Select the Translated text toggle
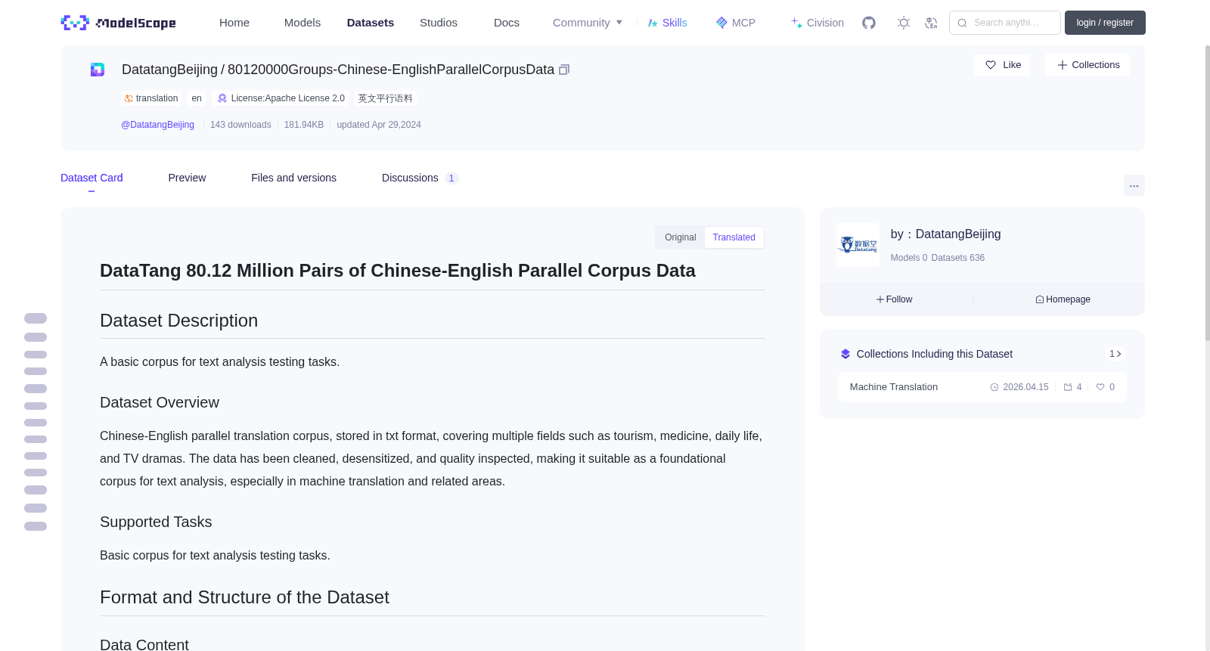1210x651 pixels. [x=734, y=237]
